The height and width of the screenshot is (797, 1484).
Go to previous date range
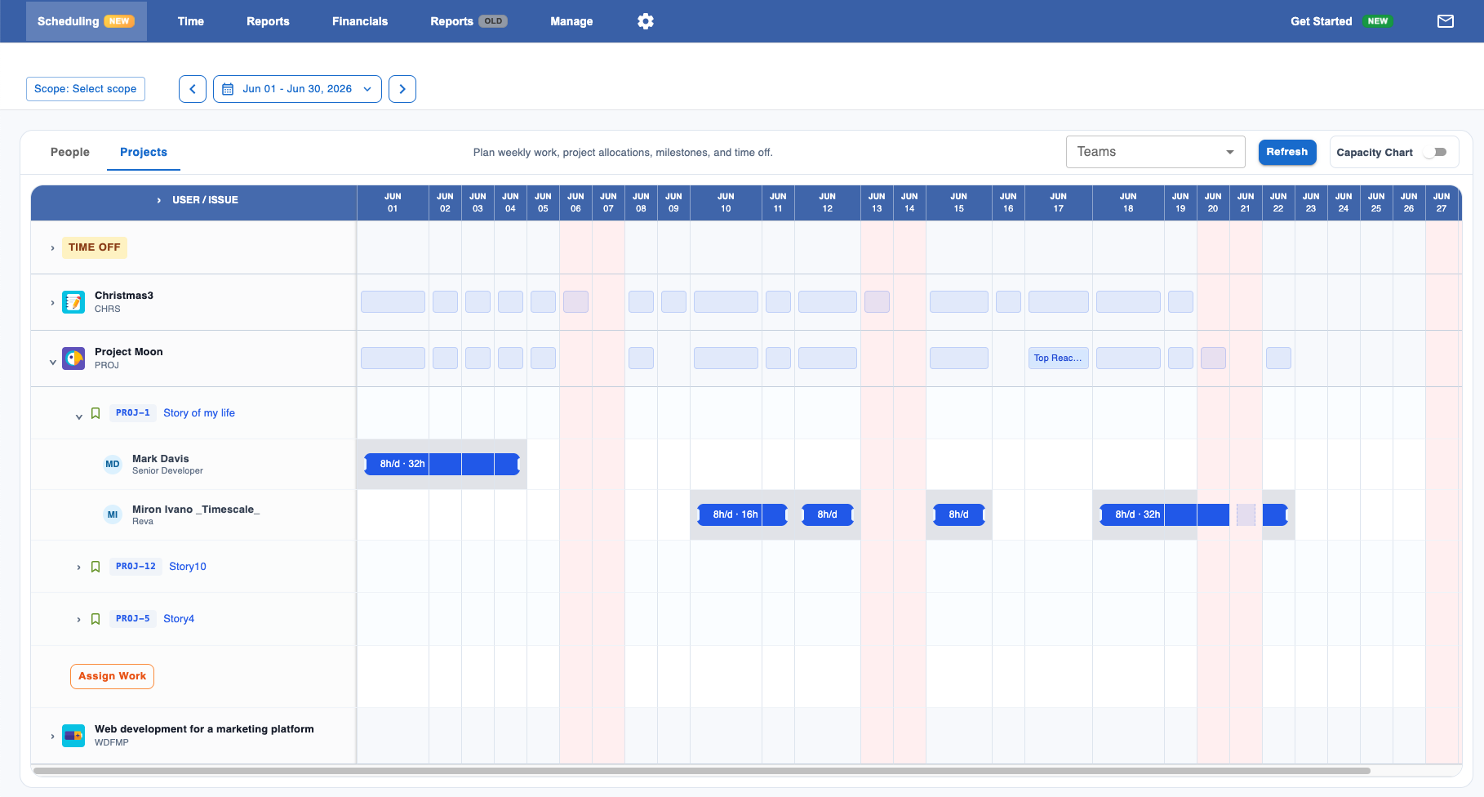tap(193, 89)
